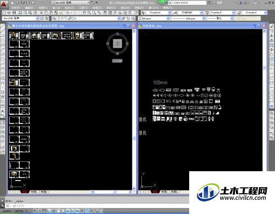275x214 pixels.
Task: Click left window horizontal scrollbar
Action: tap(112, 192)
